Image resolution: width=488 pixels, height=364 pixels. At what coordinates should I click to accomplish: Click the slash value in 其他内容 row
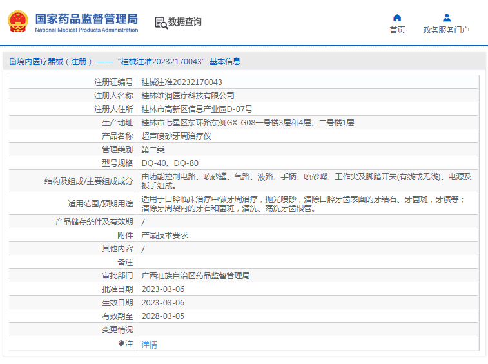(x=143, y=249)
